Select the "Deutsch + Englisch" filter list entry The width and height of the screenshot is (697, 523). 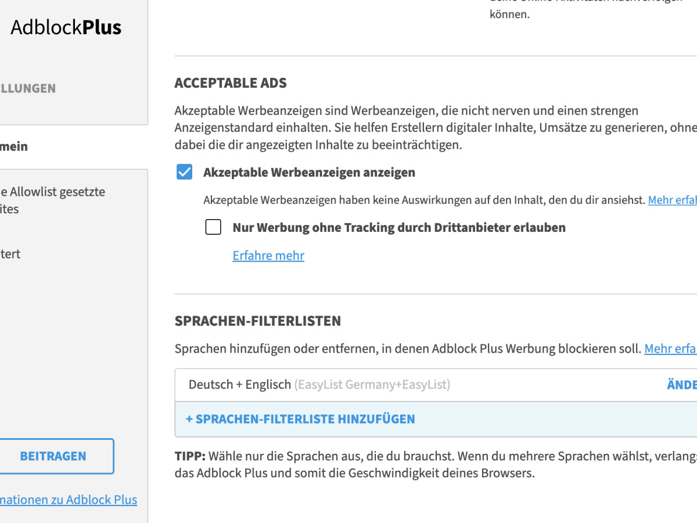click(x=239, y=384)
